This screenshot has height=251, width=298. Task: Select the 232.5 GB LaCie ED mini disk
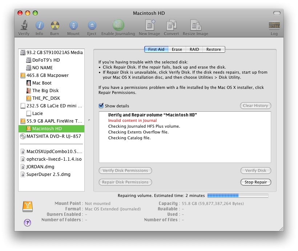[52, 106]
